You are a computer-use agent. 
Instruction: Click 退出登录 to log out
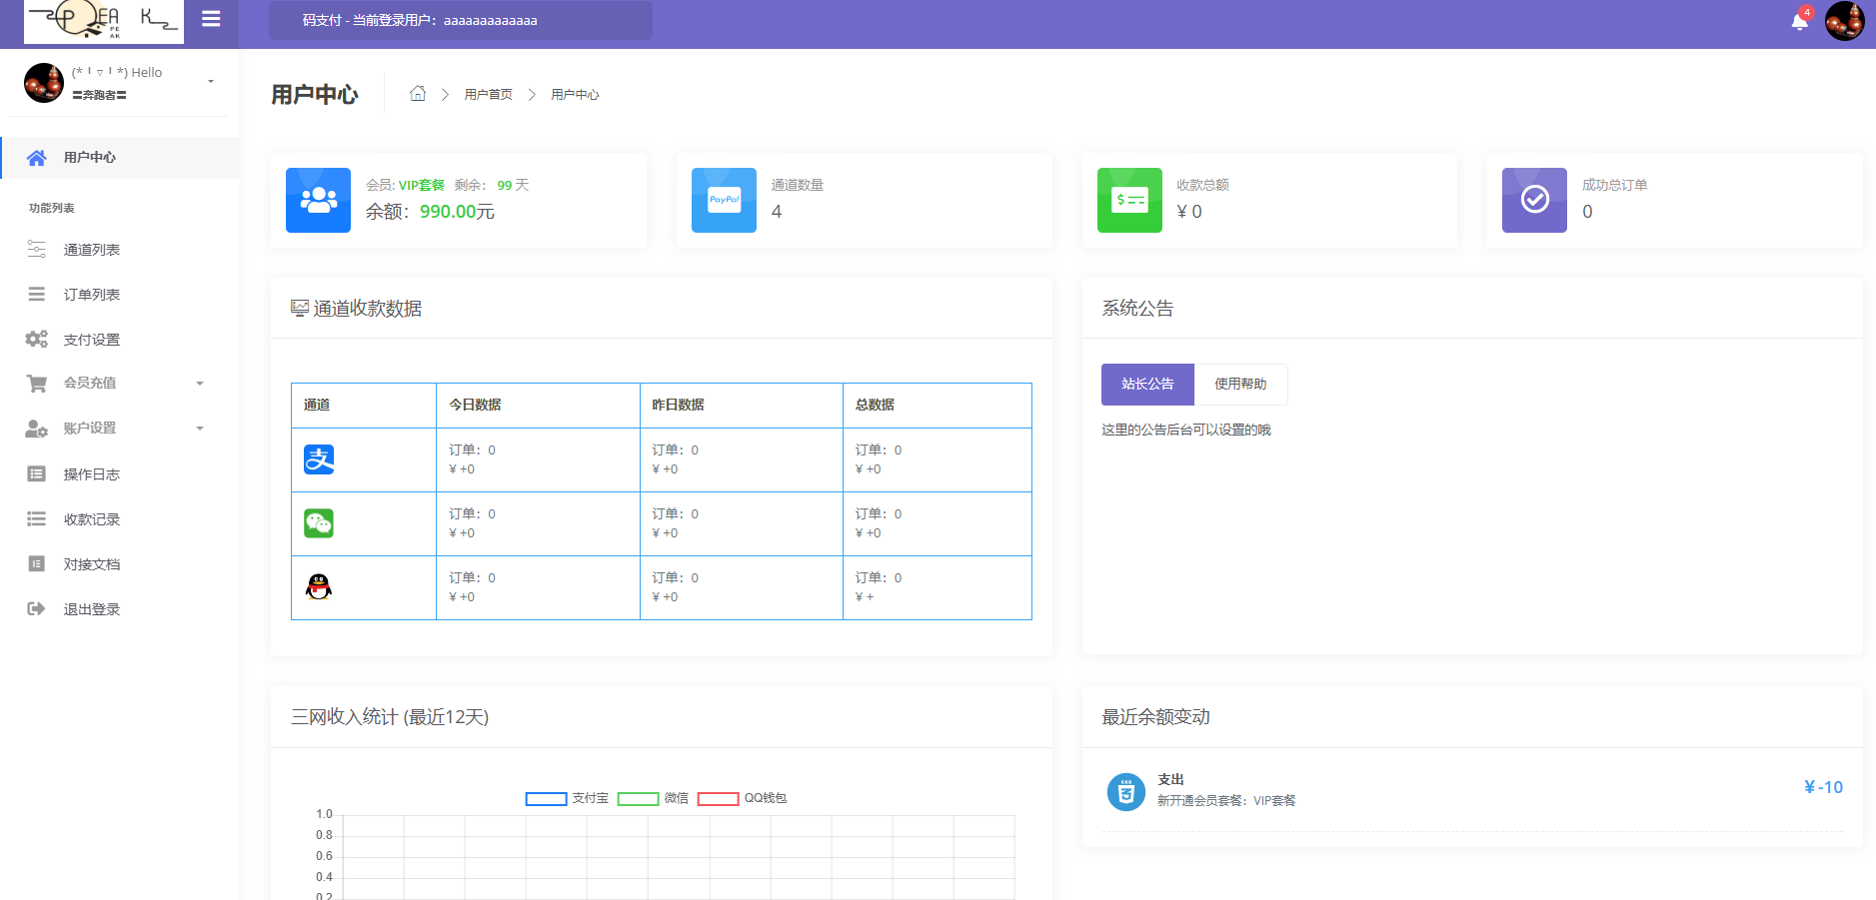pos(92,609)
